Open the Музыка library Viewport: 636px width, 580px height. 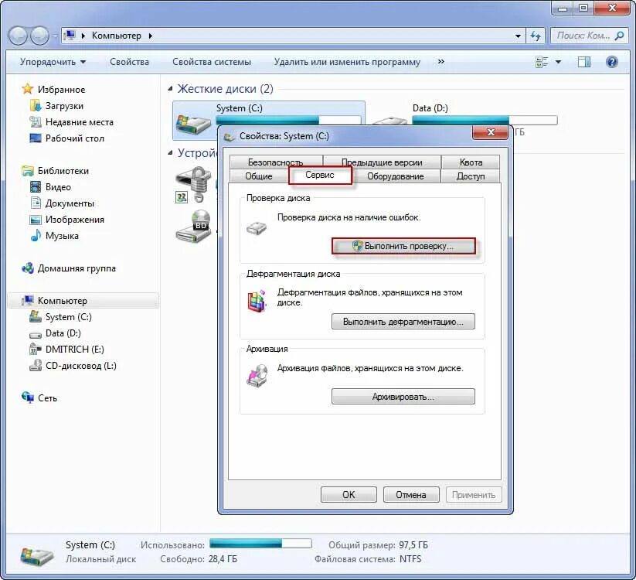click(54, 236)
